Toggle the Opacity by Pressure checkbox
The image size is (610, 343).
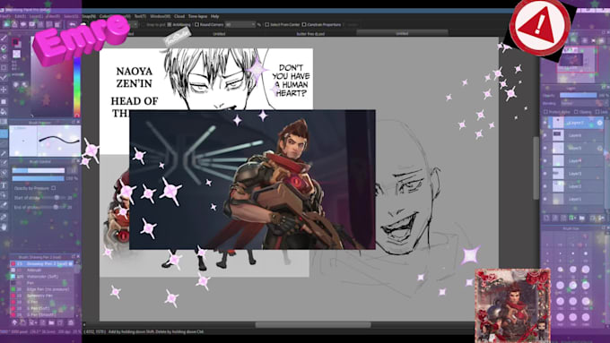pos(53,188)
